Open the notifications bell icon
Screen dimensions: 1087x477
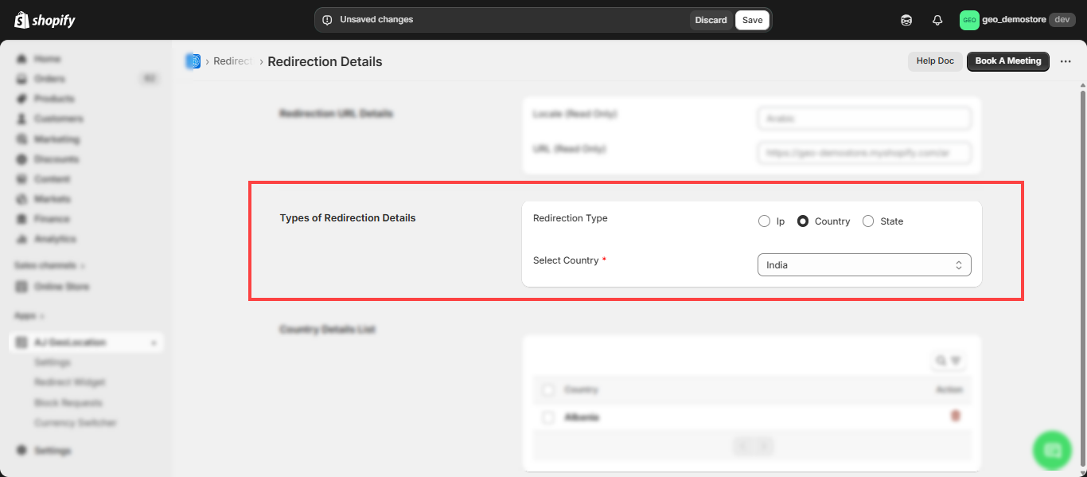[937, 20]
